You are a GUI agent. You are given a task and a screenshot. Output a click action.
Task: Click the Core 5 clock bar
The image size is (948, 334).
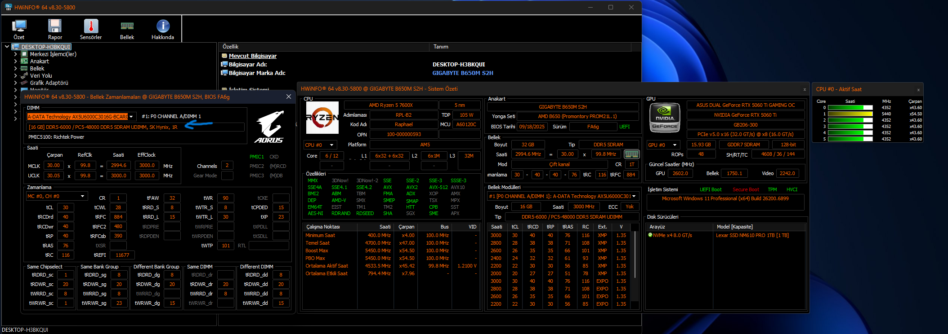850,139
